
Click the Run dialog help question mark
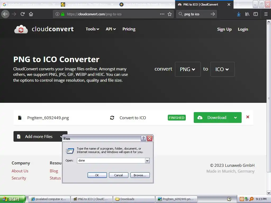coord(143,138)
